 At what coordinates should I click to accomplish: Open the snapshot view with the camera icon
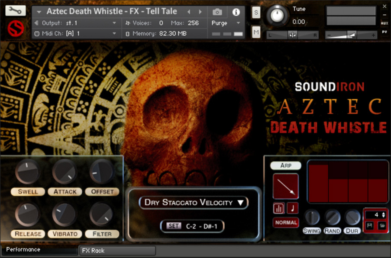coord(217,12)
